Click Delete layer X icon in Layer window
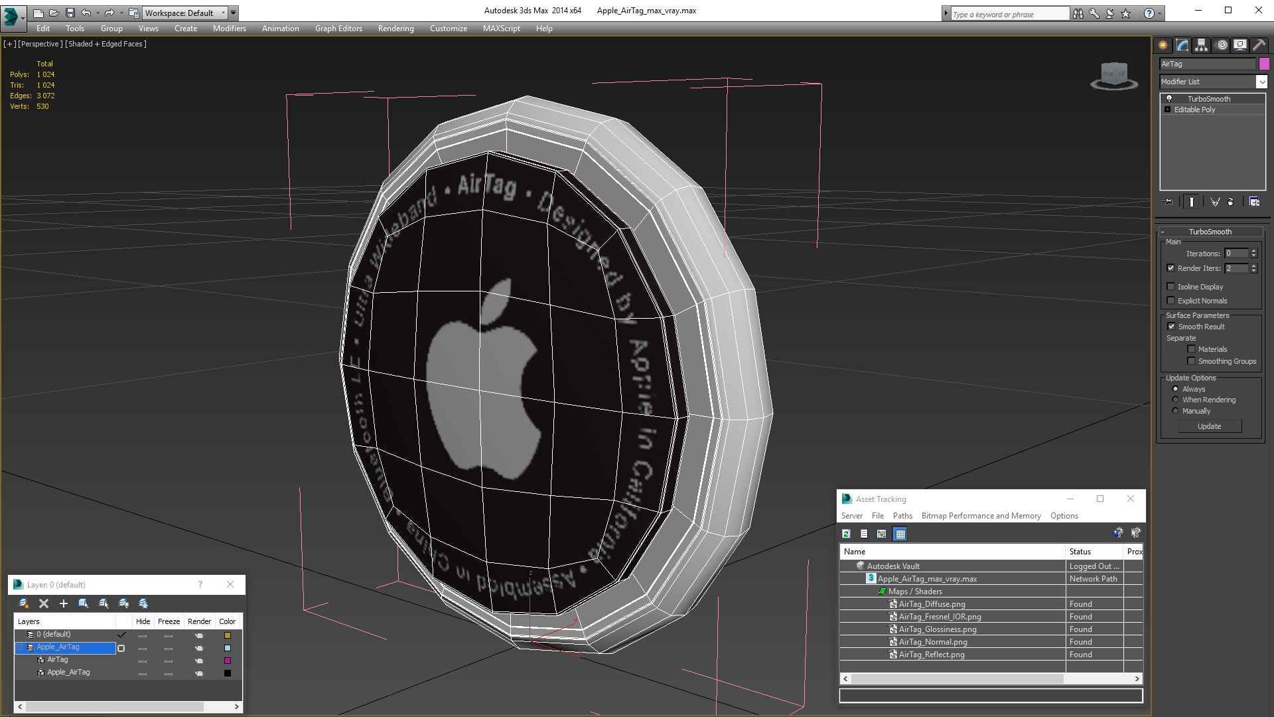 [x=44, y=603]
